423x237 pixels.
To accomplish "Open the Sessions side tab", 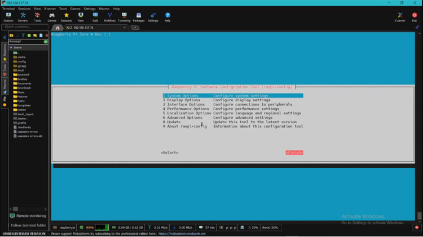I will pyautogui.click(x=5, y=52).
